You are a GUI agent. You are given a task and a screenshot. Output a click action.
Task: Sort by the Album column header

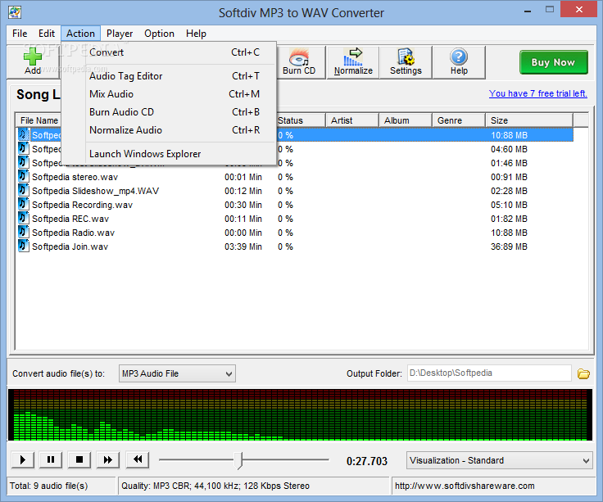pos(406,120)
